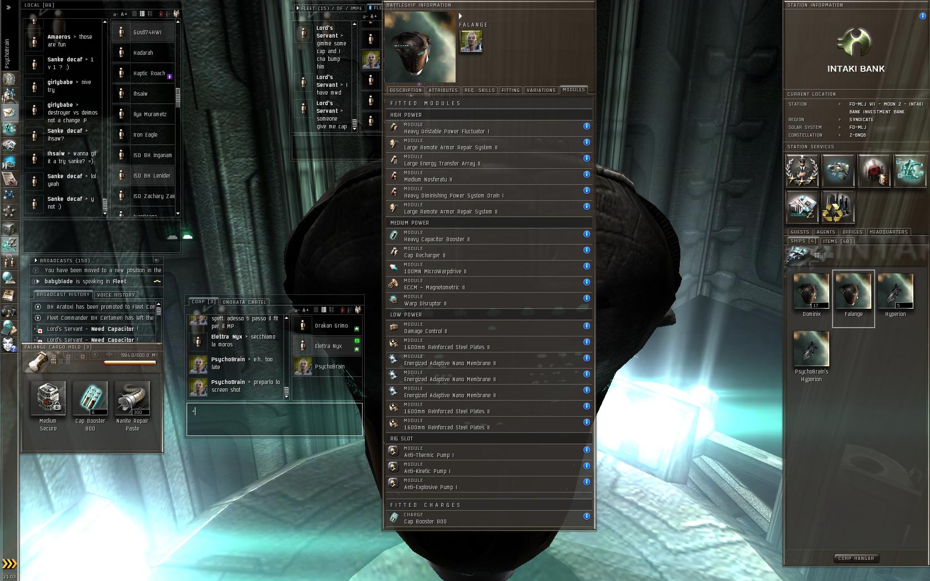
Task: Decrease Corp chat font size with a-
Action: (297, 310)
